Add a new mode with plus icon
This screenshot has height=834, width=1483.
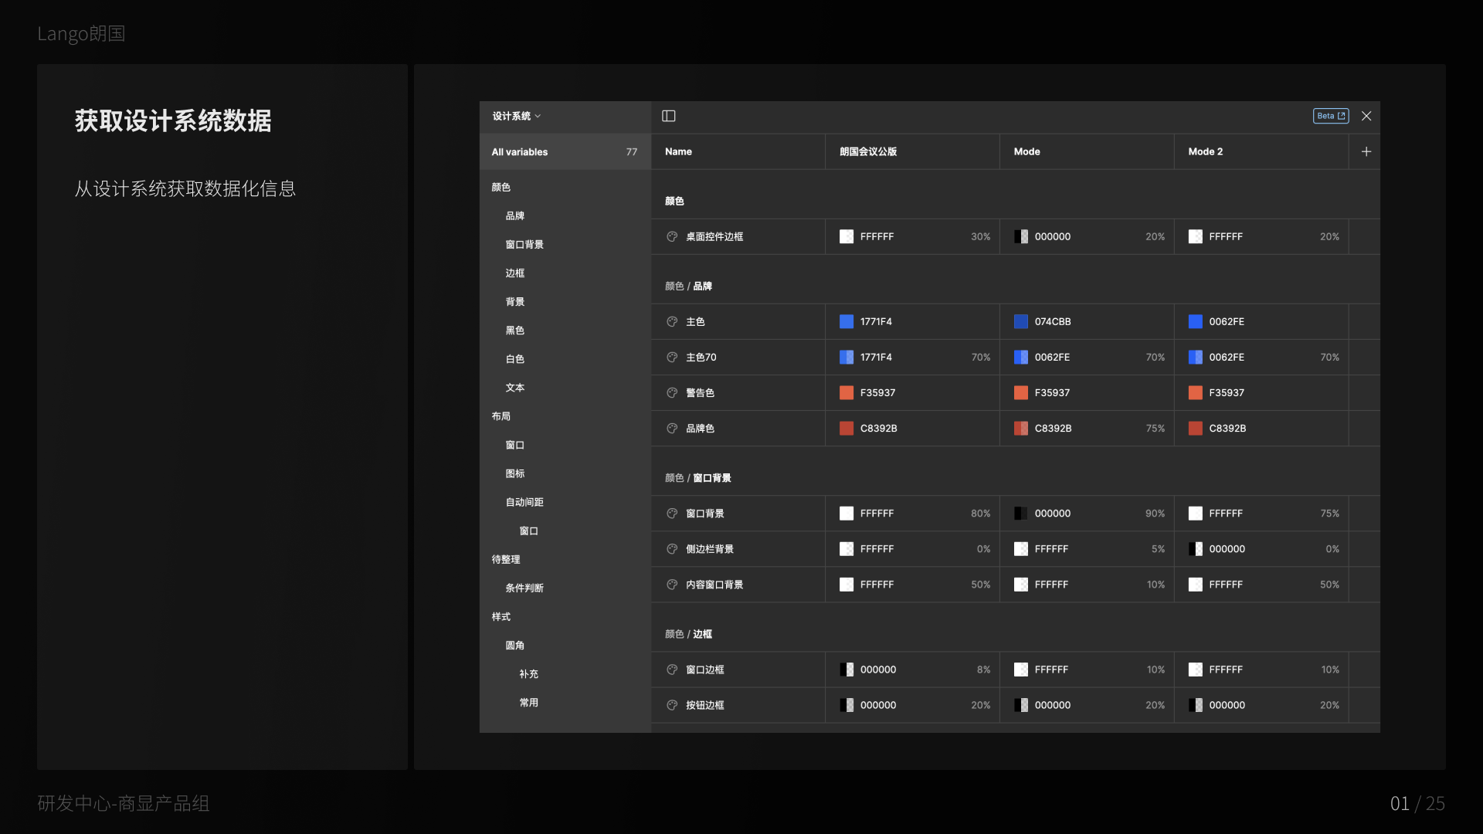[x=1366, y=151]
